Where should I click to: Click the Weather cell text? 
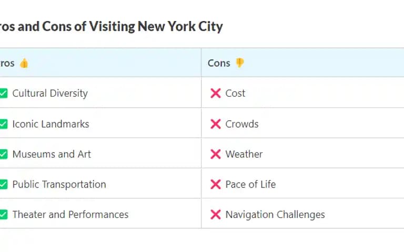(x=244, y=154)
